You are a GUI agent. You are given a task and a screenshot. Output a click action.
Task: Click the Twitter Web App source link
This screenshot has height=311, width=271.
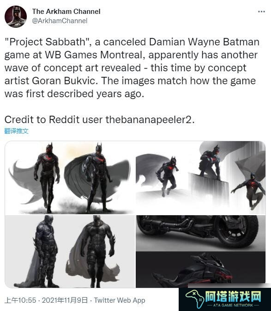pyautogui.click(x=120, y=300)
